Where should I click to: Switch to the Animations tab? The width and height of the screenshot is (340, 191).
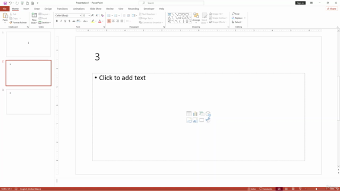click(x=79, y=9)
